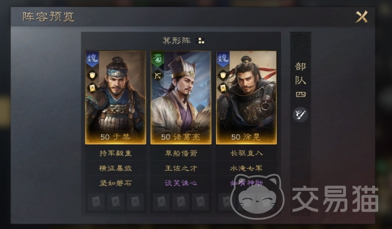
Task: Click the shield troop icon on 徐晃's card
Action: pyautogui.click(x=223, y=75)
